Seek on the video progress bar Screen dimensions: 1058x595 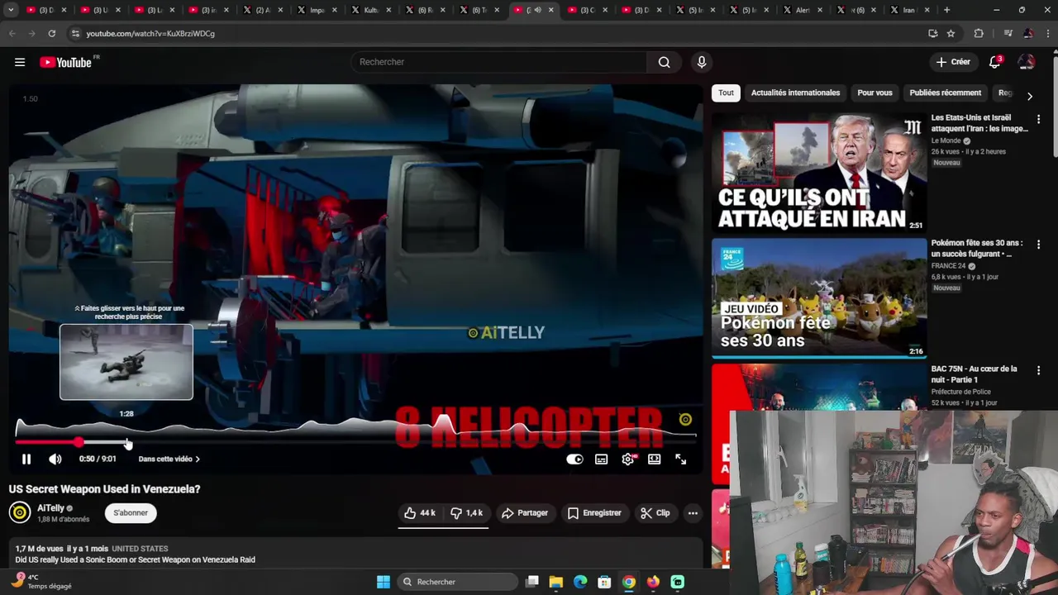tap(355, 442)
